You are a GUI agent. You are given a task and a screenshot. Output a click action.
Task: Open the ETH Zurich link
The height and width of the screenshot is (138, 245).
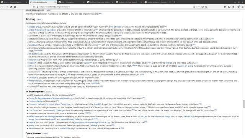[33, 110]
